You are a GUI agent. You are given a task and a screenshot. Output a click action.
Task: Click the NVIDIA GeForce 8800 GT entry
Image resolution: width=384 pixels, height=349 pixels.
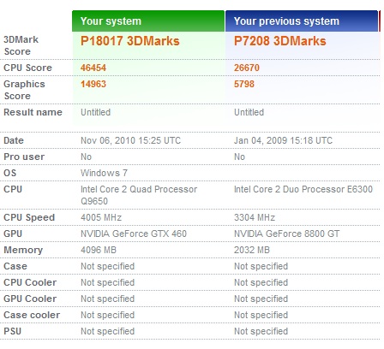pyautogui.click(x=287, y=234)
